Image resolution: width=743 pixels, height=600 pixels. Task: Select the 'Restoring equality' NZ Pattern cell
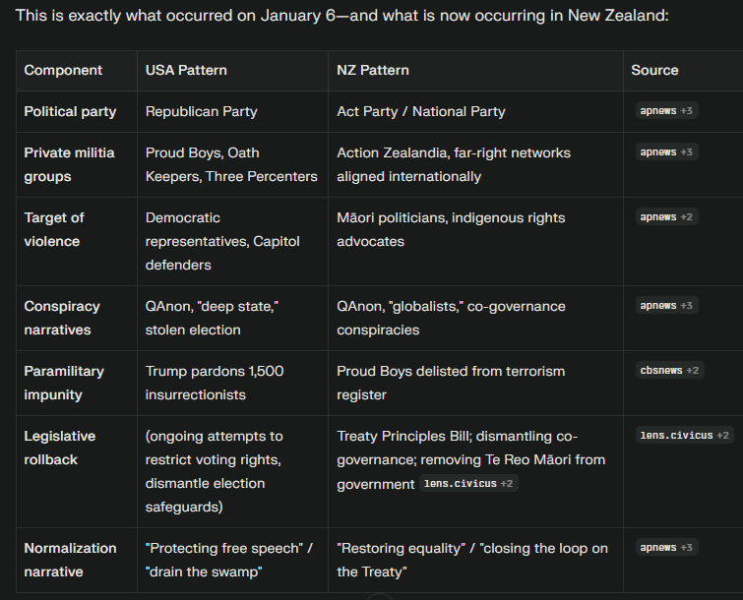coord(472,560)
